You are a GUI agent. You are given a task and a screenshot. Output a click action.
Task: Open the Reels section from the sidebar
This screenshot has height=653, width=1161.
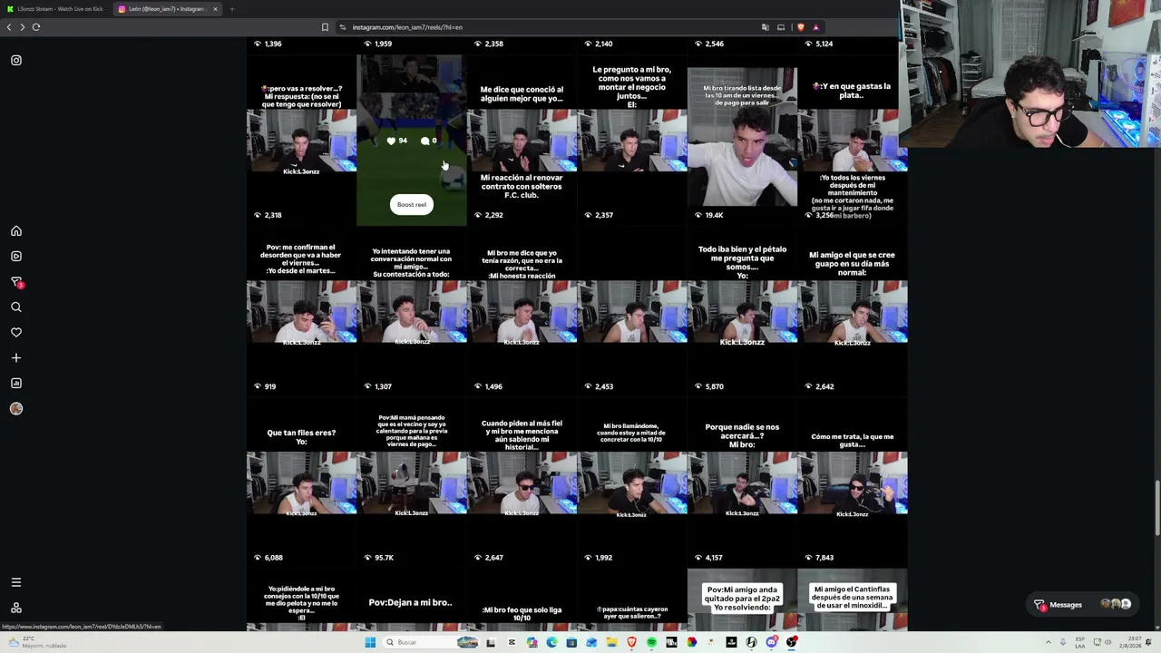pyautogui.click(x=16, y=257)
